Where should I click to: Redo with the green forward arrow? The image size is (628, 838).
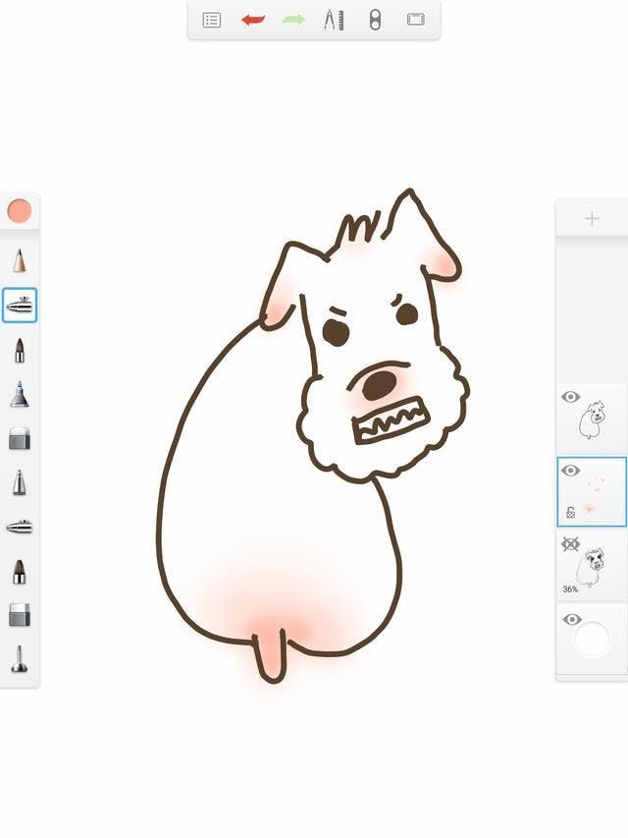pyautogui.click(x=293, y=21)
